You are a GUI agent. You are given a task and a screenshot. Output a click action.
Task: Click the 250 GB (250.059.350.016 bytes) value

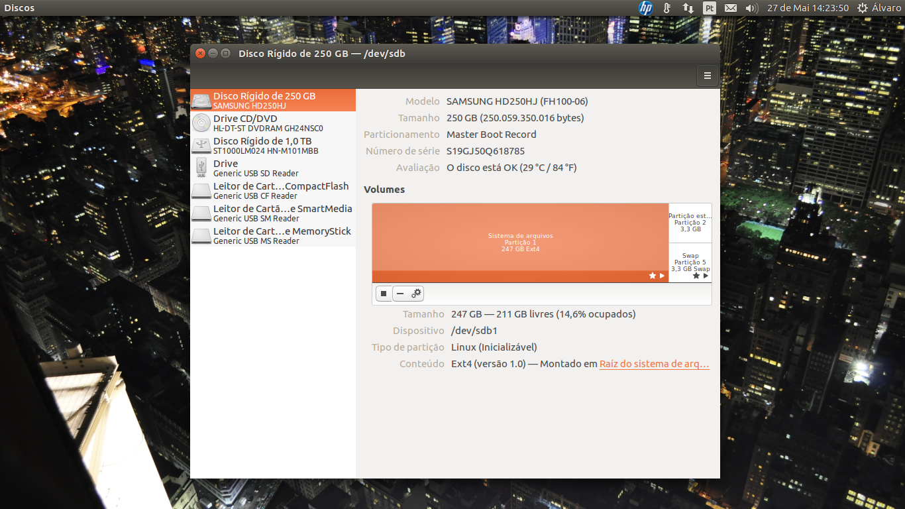click(515, 118)
